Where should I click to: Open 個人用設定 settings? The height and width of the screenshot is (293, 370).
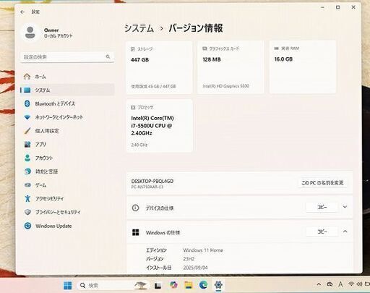[67, 131]
